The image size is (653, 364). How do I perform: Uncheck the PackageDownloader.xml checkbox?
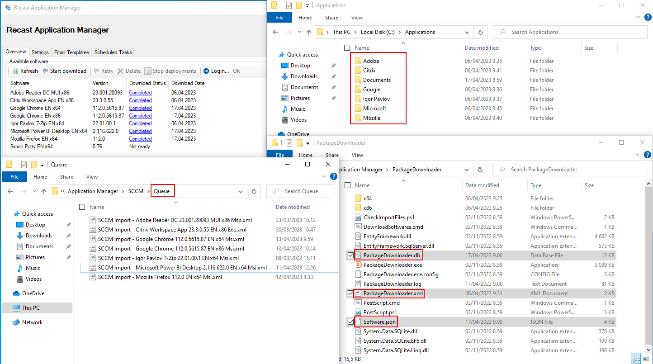pos(350,293)
